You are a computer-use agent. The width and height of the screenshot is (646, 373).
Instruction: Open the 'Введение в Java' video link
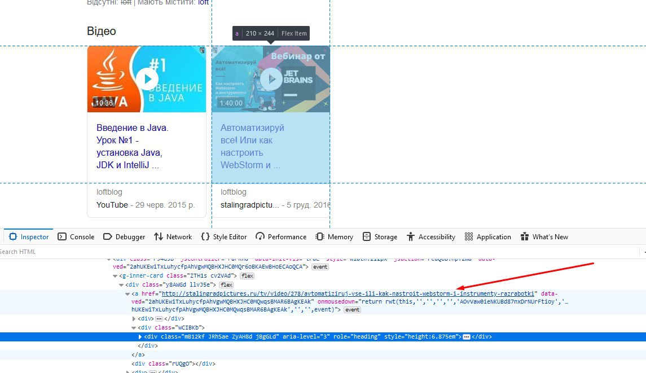[132, 146]
